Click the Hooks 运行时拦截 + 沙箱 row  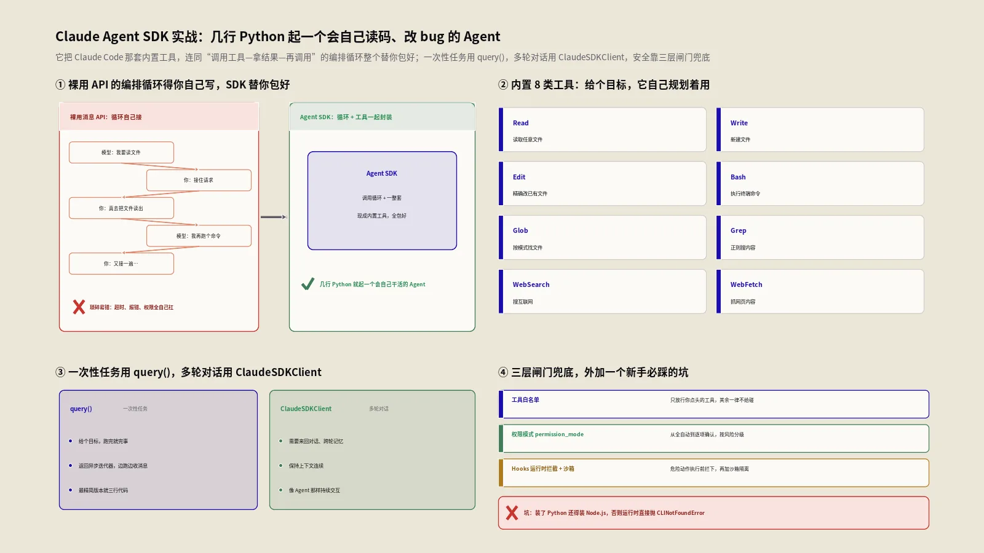pyautogui.click(x=713, y=473)
